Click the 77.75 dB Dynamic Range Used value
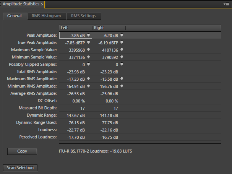 (110, 123)
